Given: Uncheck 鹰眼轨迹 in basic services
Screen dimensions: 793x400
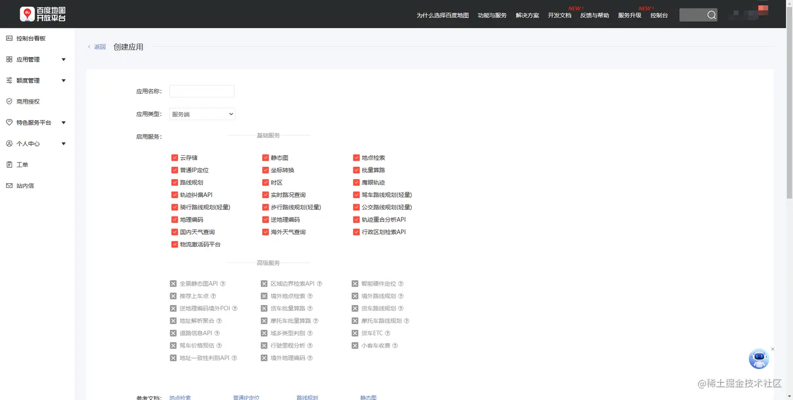Looking at the screenshot, I should 356,182.
